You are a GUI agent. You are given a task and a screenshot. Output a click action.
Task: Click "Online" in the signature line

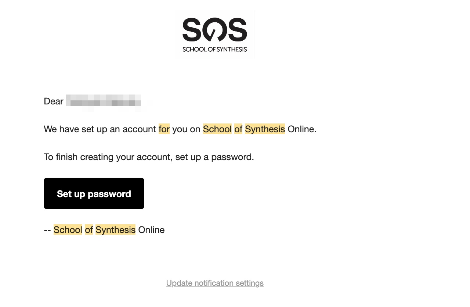point(151,230)
